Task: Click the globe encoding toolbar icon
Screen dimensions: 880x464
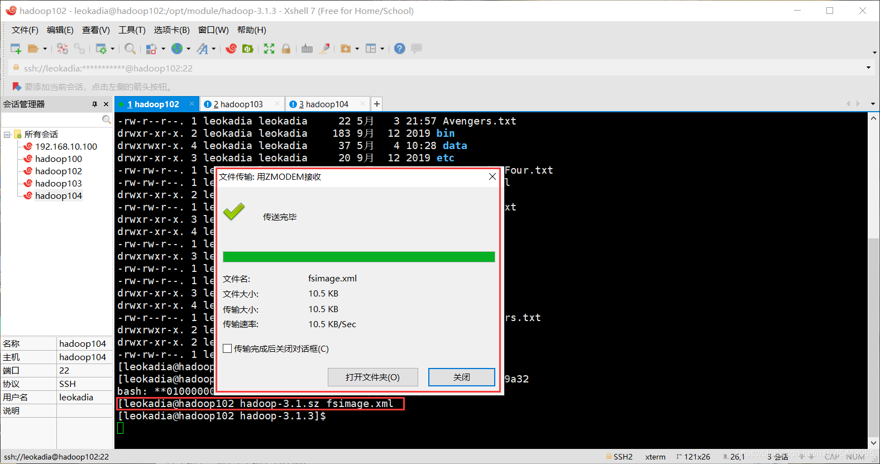Action: click(x=177, y=49)
